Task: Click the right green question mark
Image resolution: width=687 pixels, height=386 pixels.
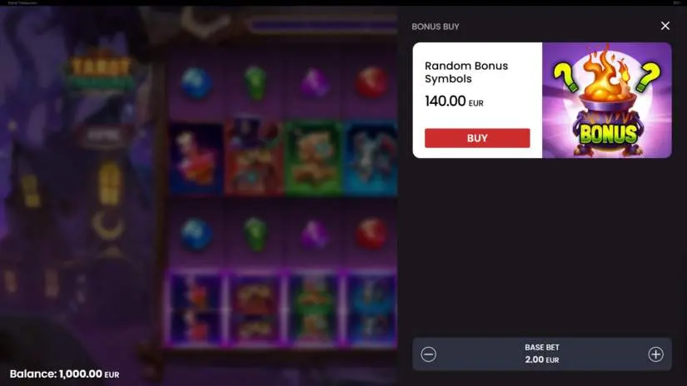Action: pos(648,77)
